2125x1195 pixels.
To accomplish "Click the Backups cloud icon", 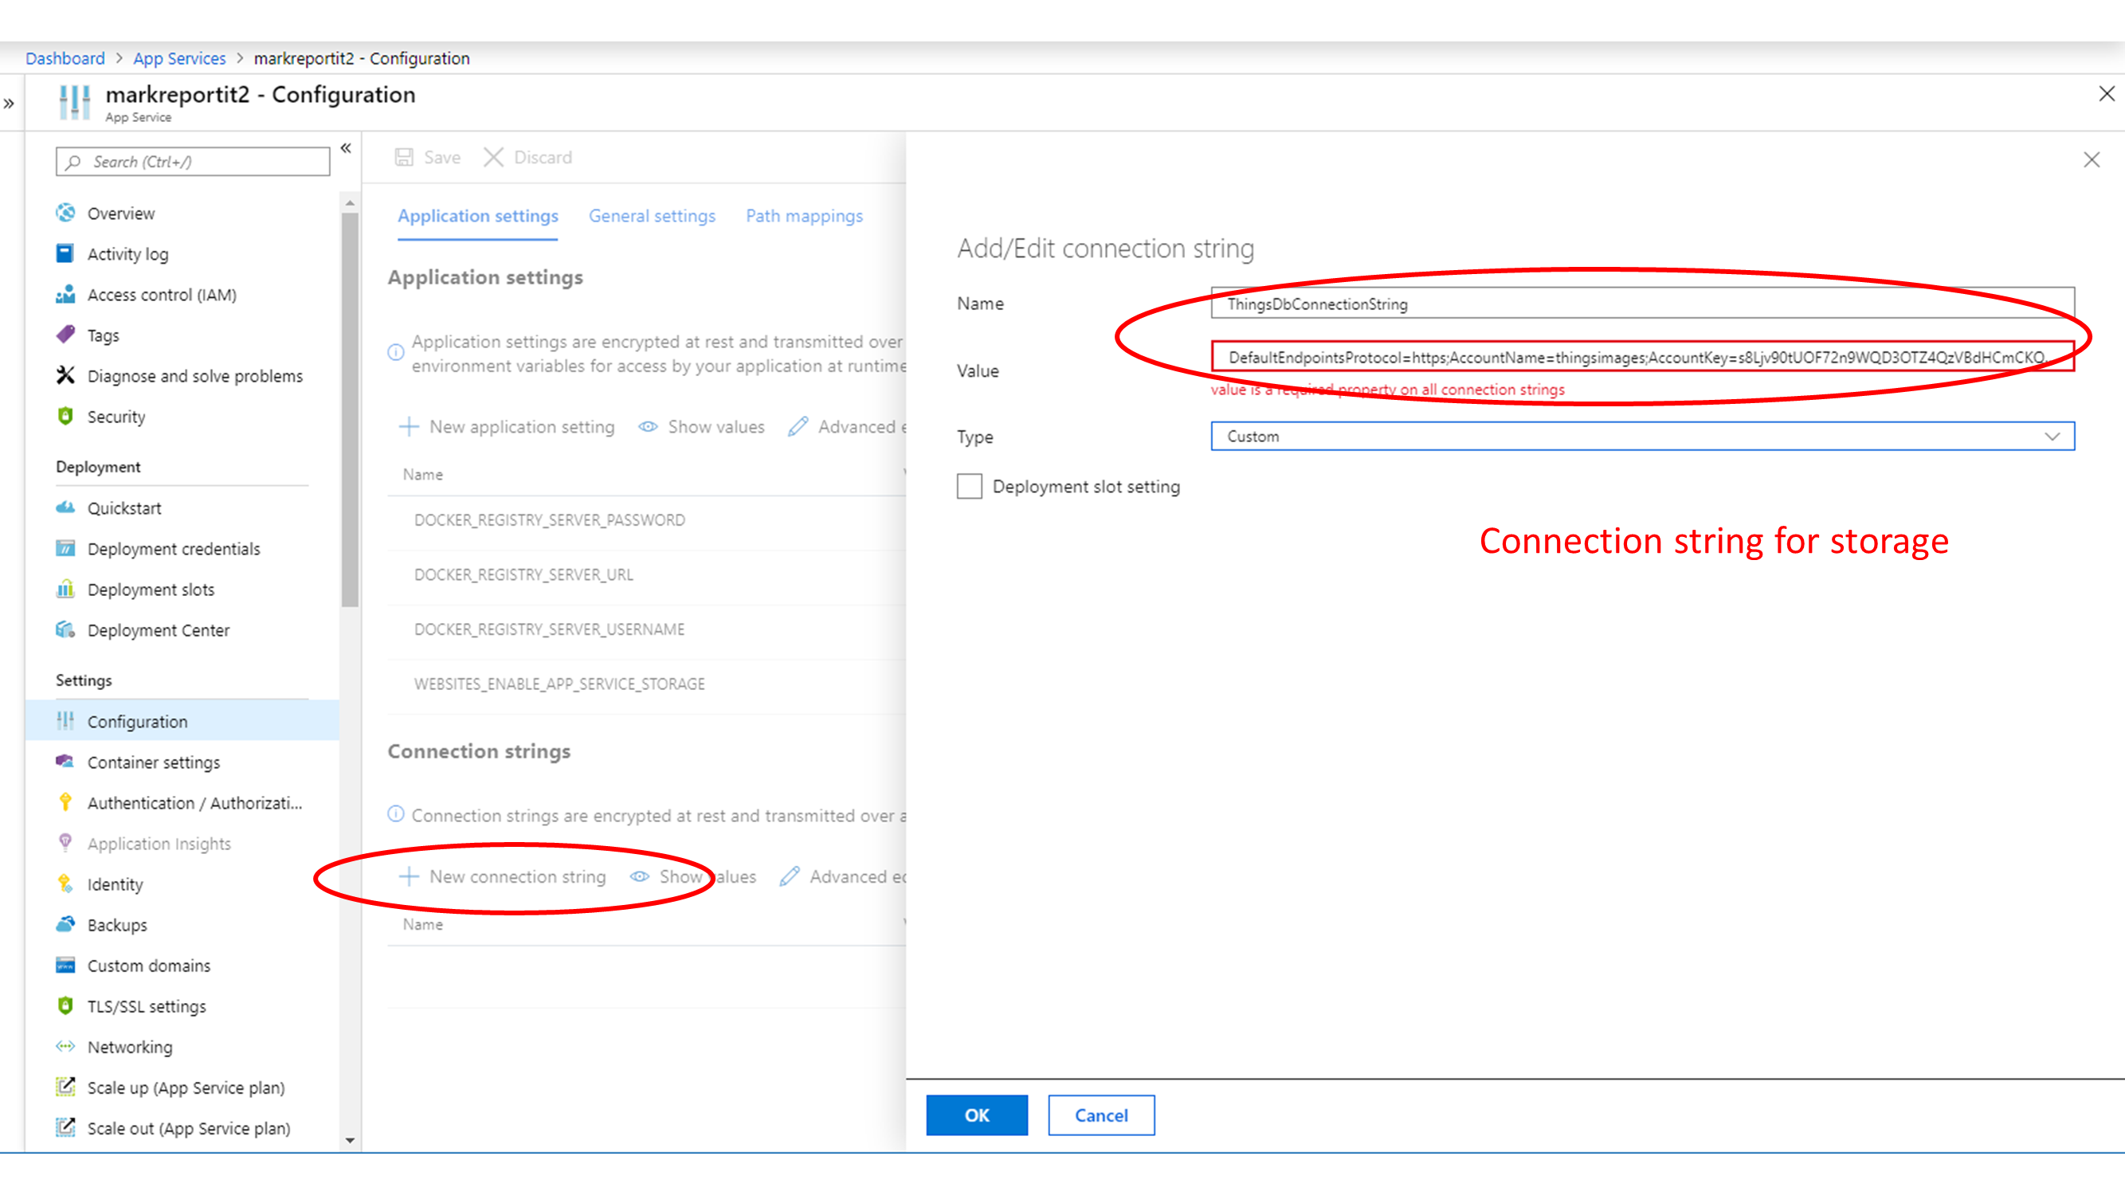I will (65, 924).
